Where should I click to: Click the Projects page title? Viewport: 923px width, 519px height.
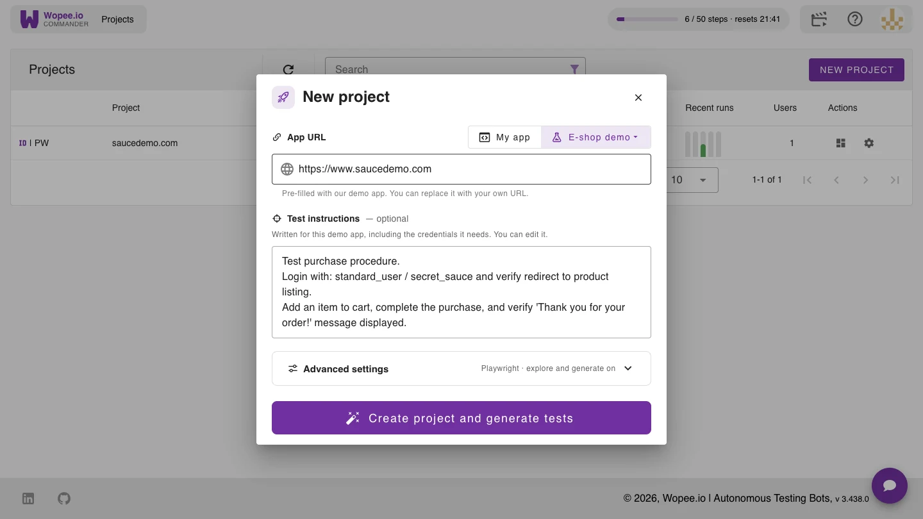52,69
